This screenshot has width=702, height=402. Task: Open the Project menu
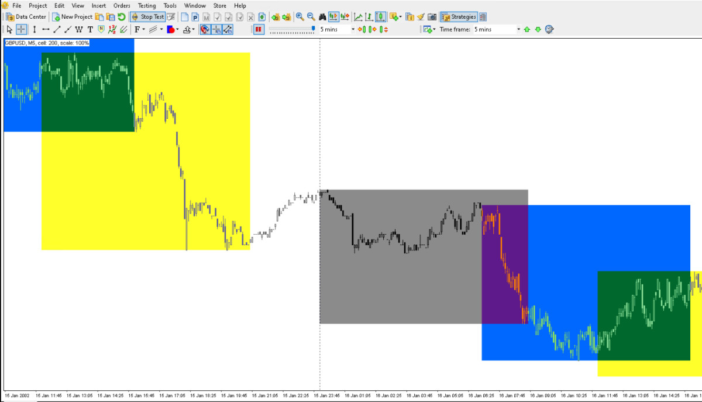[x=37, y=5]
